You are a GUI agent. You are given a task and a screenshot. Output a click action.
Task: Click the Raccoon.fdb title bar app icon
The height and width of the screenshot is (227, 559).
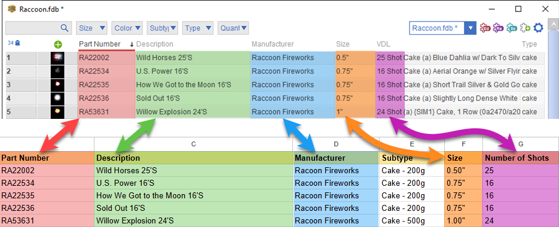(x=12, y=8)
